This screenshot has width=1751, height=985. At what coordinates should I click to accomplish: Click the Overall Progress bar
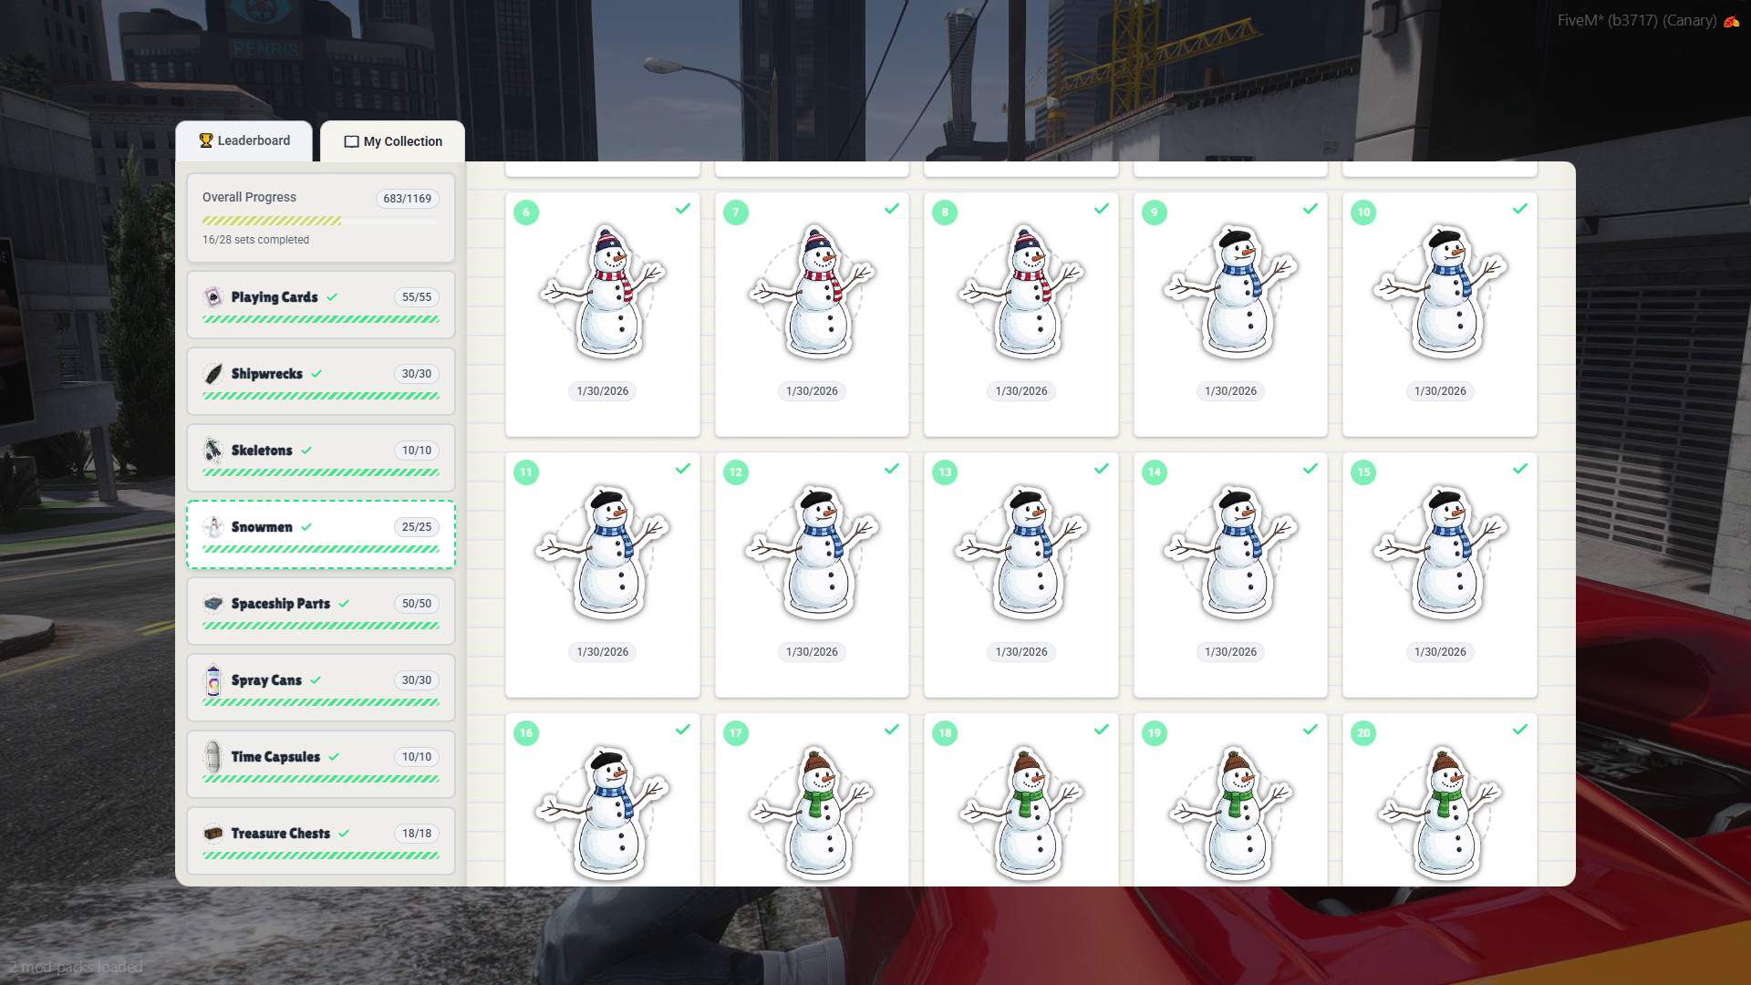pyautogui.click(x=320, y=221)
